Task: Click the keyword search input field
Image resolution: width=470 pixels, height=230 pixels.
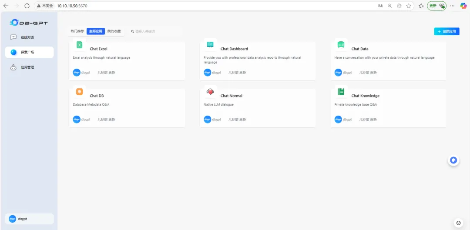Action: coord(157,31)
